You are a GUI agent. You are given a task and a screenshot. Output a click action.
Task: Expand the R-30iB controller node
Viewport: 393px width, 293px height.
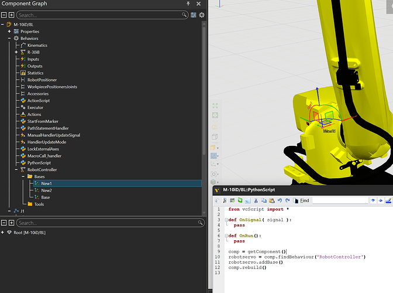click(x=16, y=52)
